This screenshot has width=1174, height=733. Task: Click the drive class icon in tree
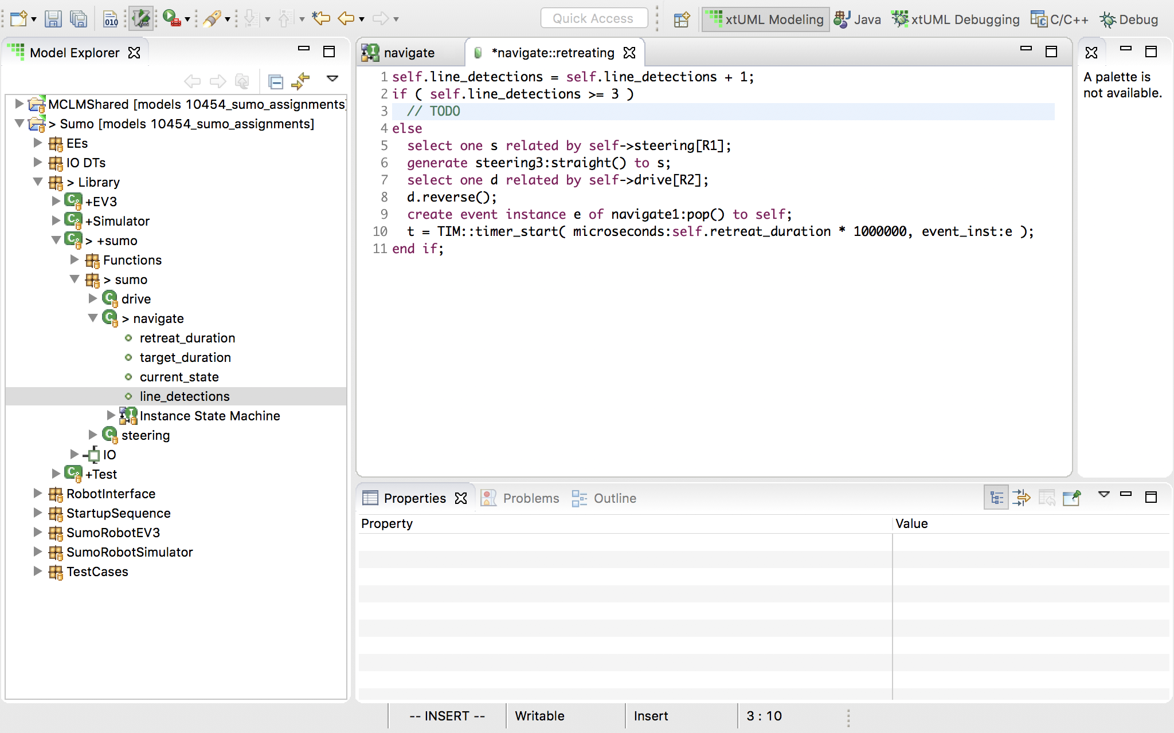click(109, 298)
